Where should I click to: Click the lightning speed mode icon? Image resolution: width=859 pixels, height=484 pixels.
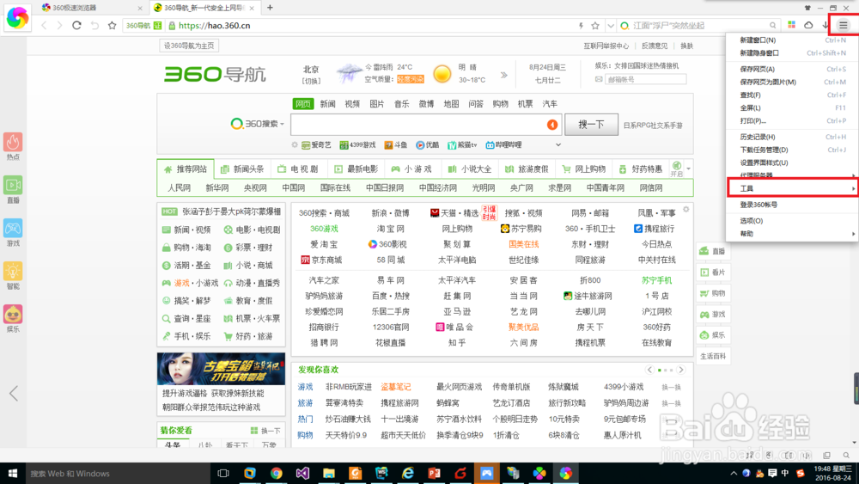(582, 25)
